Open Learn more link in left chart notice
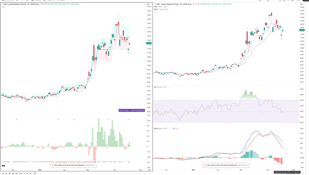The image size is (309, 175). point(88,165)
